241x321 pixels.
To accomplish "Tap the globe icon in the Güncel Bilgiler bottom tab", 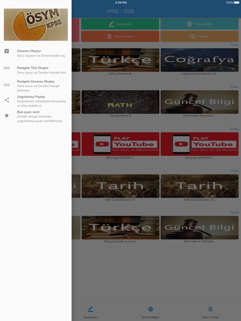I will coord(151,309).
